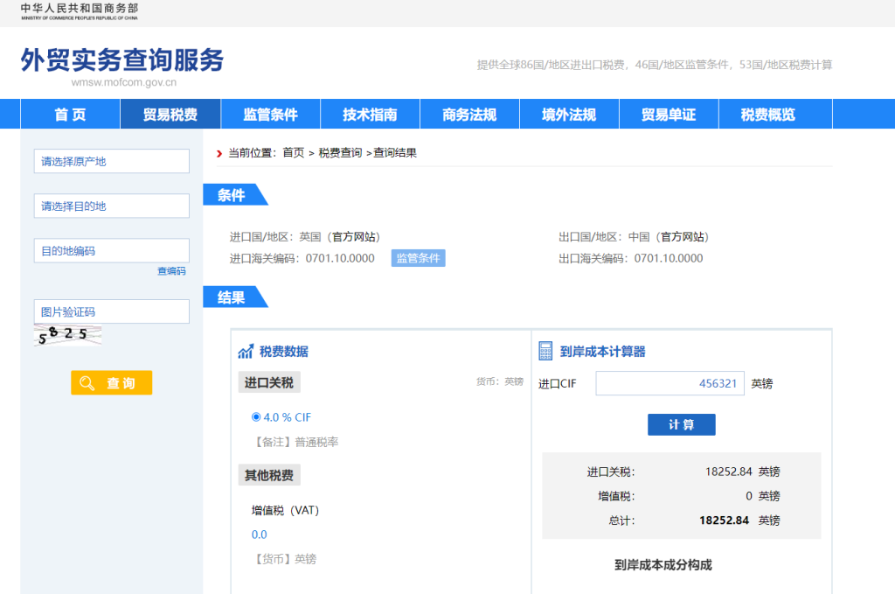895x594 pixels.
Task: Open the 商务法规 navigation tab
Action: pos(469,115)
